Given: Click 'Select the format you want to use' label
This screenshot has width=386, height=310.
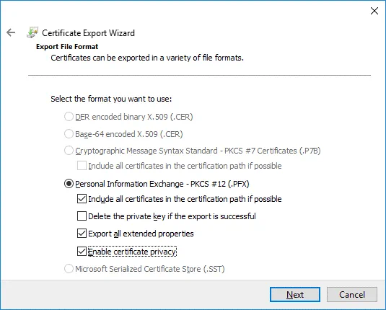Looking at the screenshot, I should click(x=111, y=99).
